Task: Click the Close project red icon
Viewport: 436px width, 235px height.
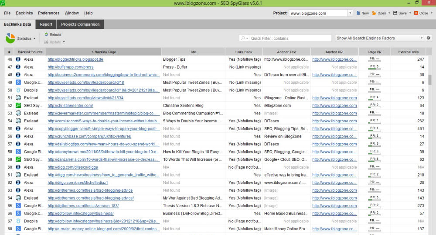Action: tap(416, 13)
